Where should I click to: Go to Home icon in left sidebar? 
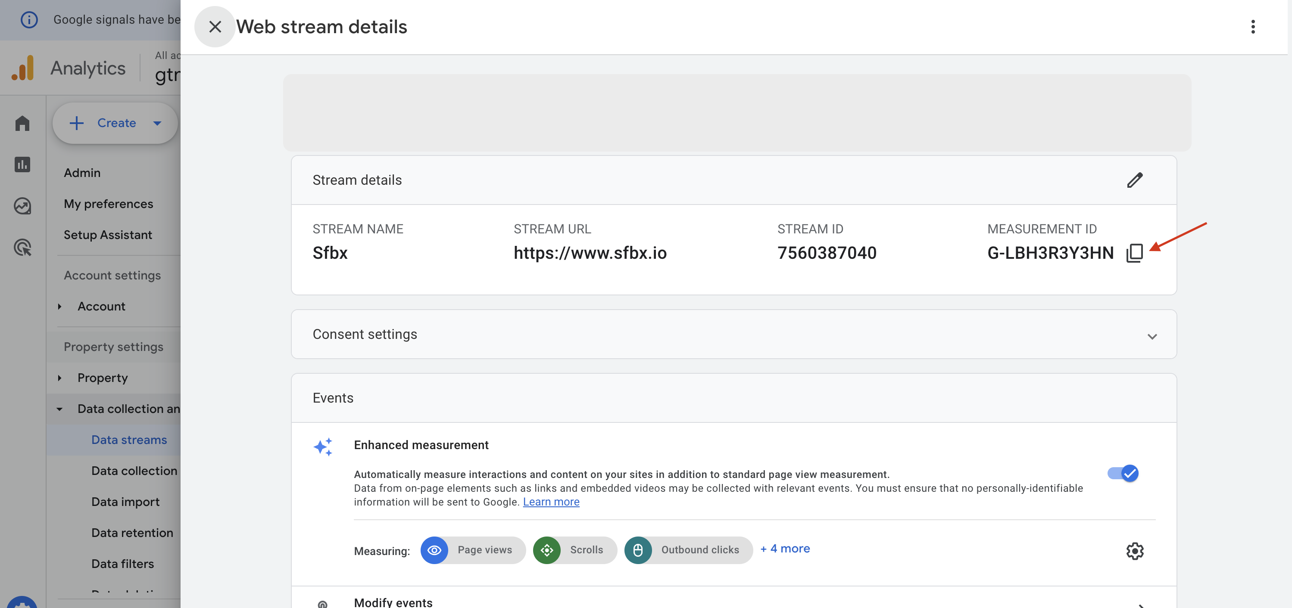coord(22,123)
